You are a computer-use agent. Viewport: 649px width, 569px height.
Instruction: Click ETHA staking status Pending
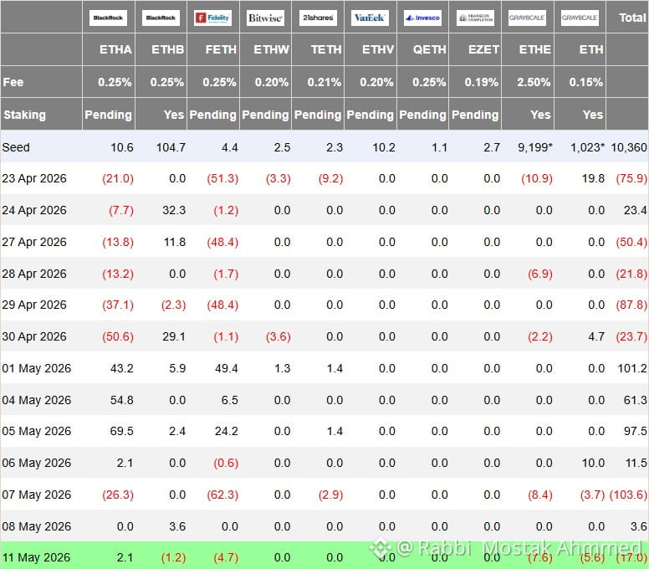point(108,115)
